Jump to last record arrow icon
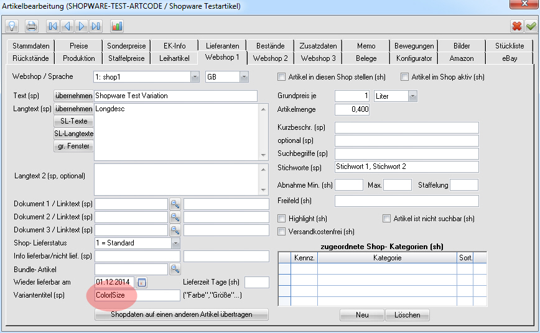 click(x=96, y=26)
